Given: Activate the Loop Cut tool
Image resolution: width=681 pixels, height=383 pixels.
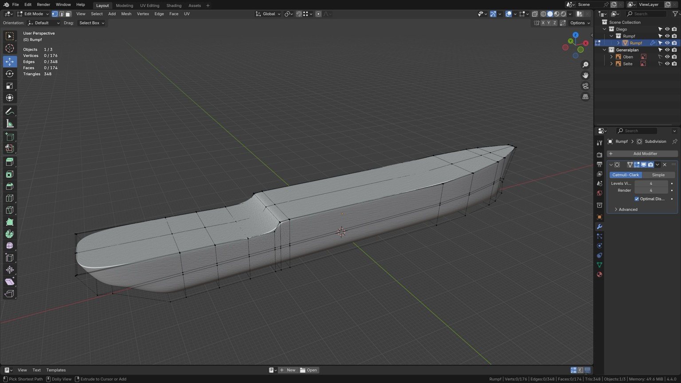Looking at the screenshot, I should tap(10, 198).
